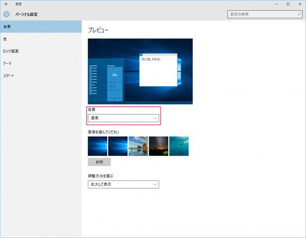Image resolution: width=306 pixels, height=238 pixels.
Task: Maximize the 設定 window
Action: 288,4
